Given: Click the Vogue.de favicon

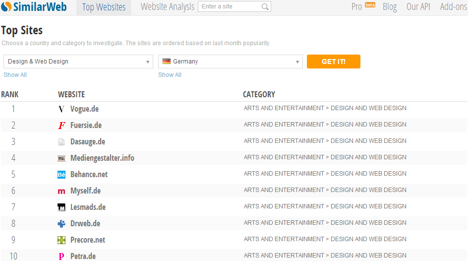Looking at the screenshot, I should tap(61, 109).
